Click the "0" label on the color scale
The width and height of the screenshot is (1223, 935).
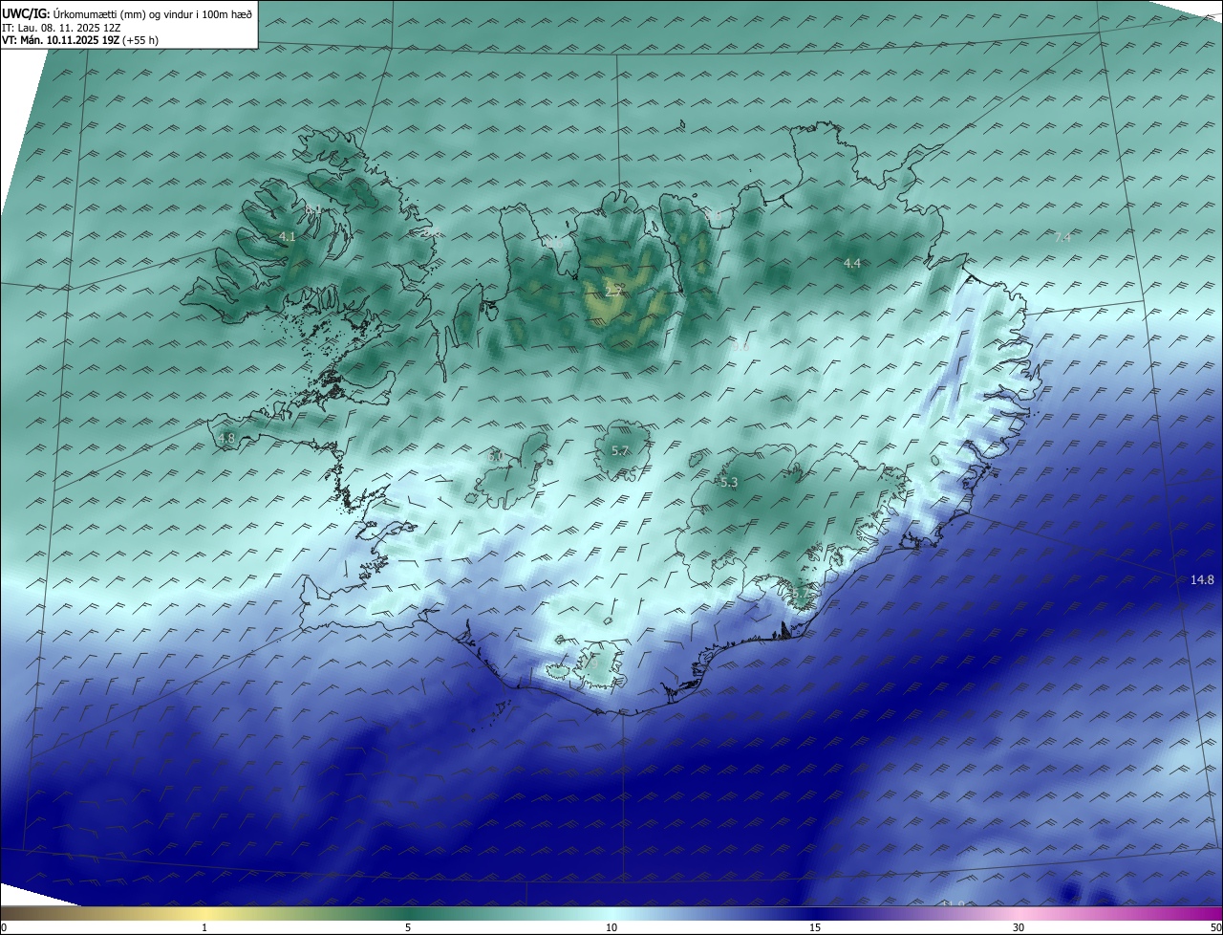click(x=4, y=927)
